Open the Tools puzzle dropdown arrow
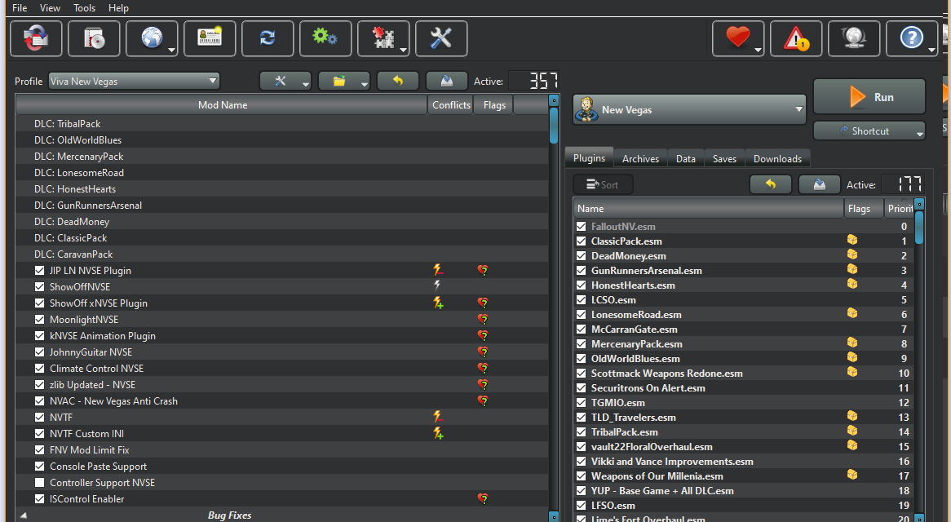 pos(404,50)
